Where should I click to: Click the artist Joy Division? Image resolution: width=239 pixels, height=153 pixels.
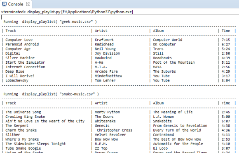[x=107, y=53]
